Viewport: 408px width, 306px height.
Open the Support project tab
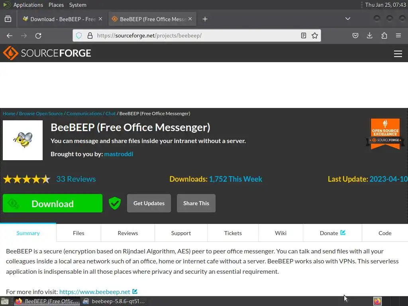[x=181, y=233]
